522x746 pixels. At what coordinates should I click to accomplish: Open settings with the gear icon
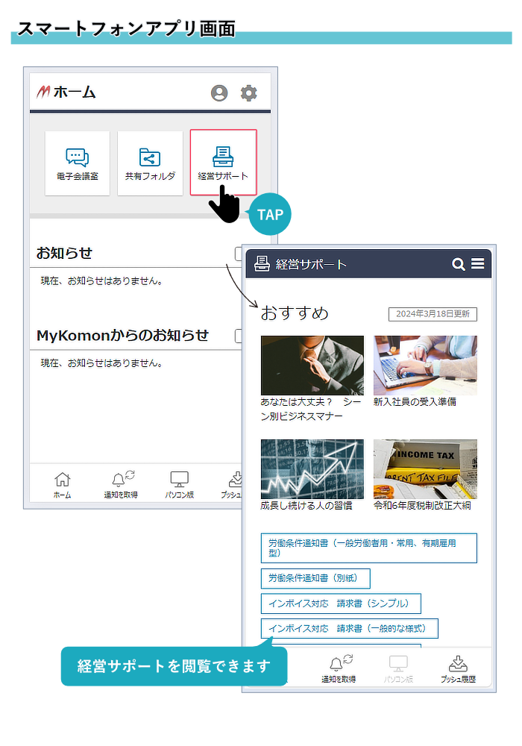(x=248, y=93)
